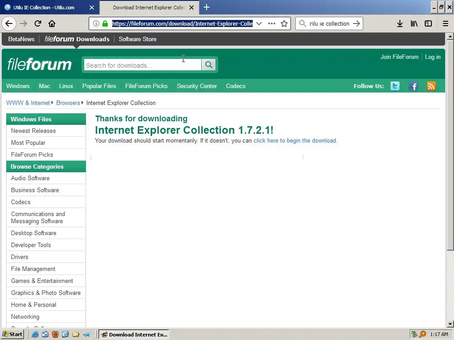Close the Download Internet Explorer tab
The width and height of the screenshot is (454, 340).
tap(192, 8)
